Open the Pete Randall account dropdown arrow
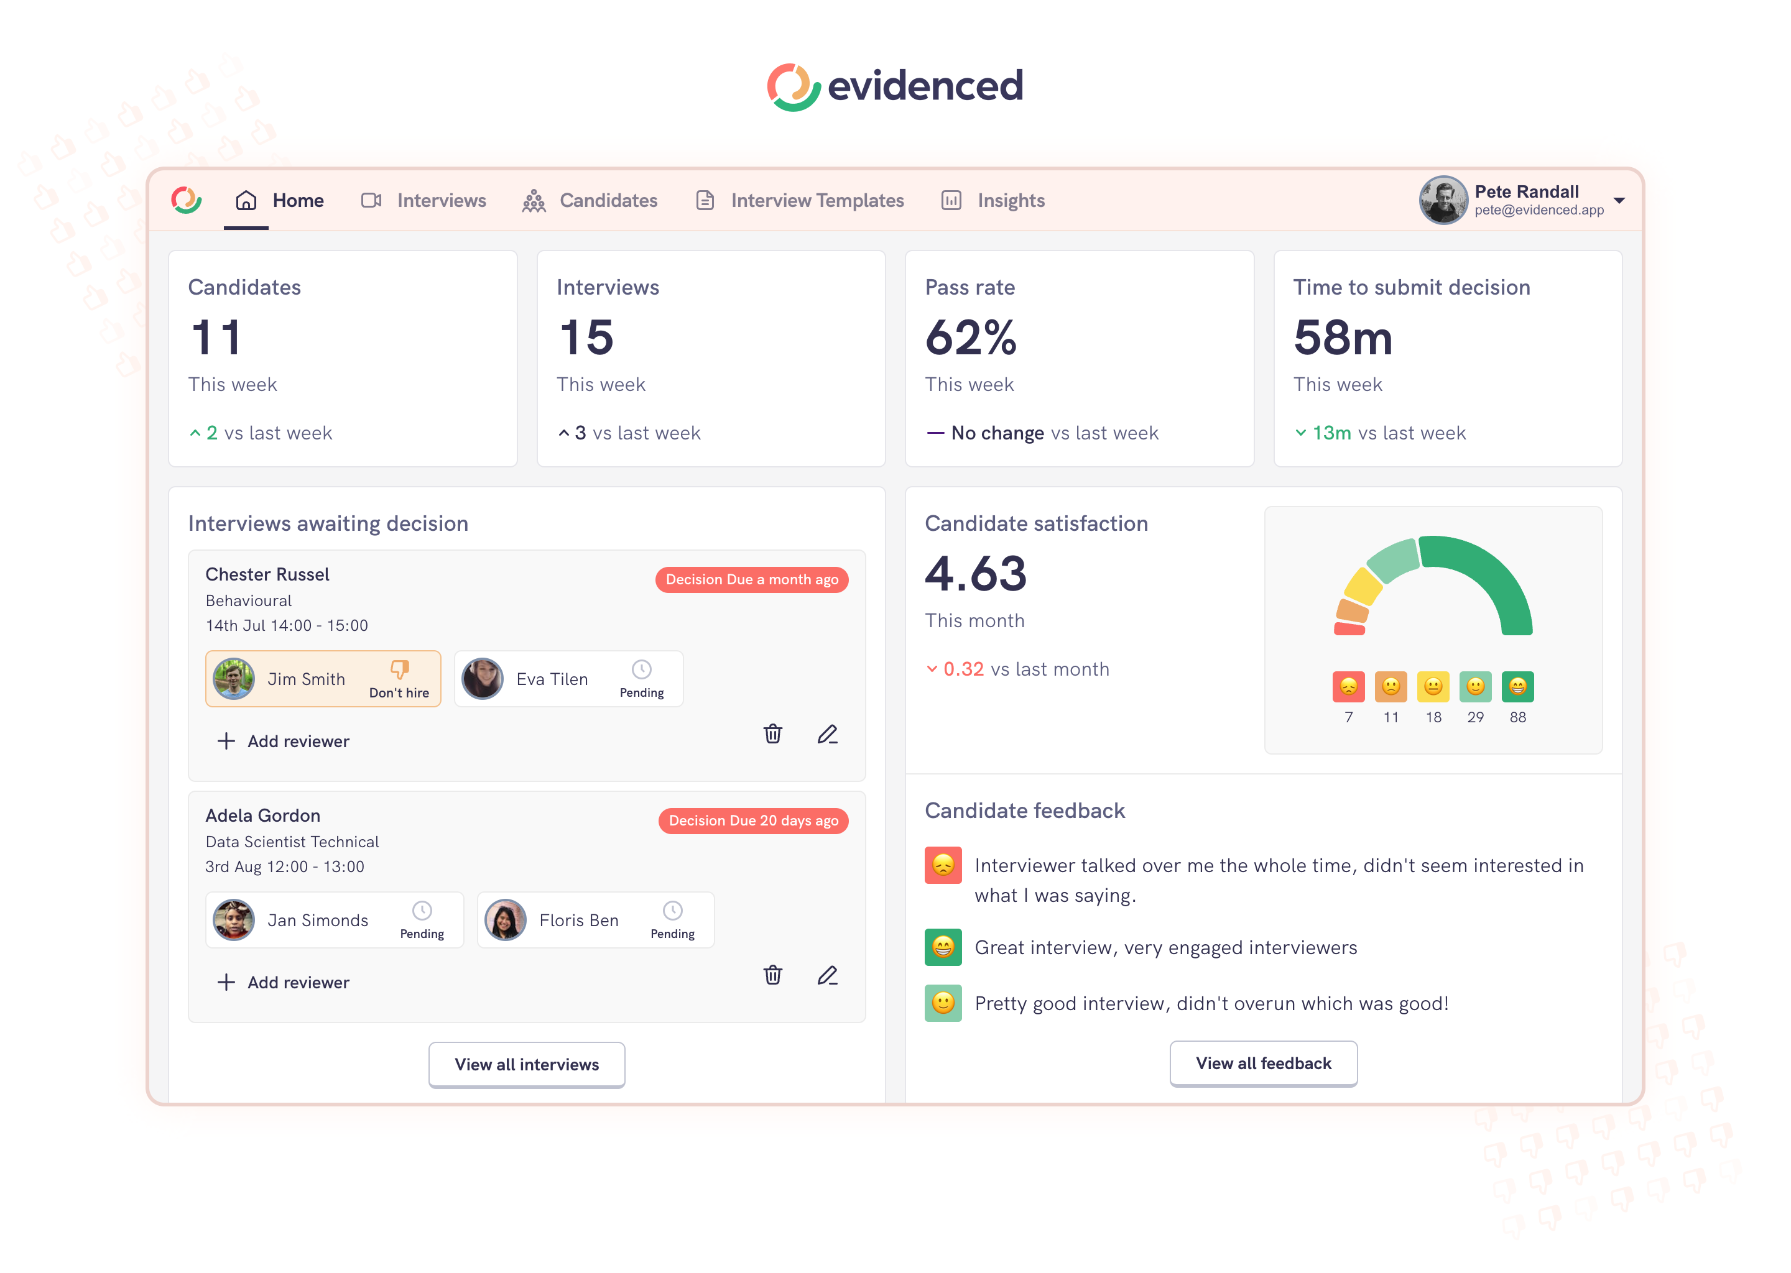The image size is (1791, 1273). (1619, 201)
